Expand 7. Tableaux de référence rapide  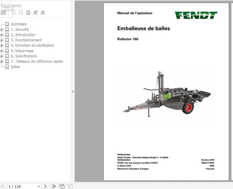pos(2,61)
